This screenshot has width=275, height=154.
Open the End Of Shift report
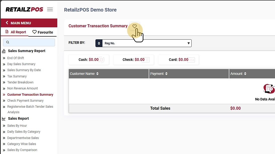coord(16,58)
